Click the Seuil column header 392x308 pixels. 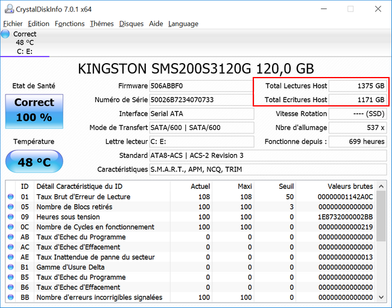[274, 186]
